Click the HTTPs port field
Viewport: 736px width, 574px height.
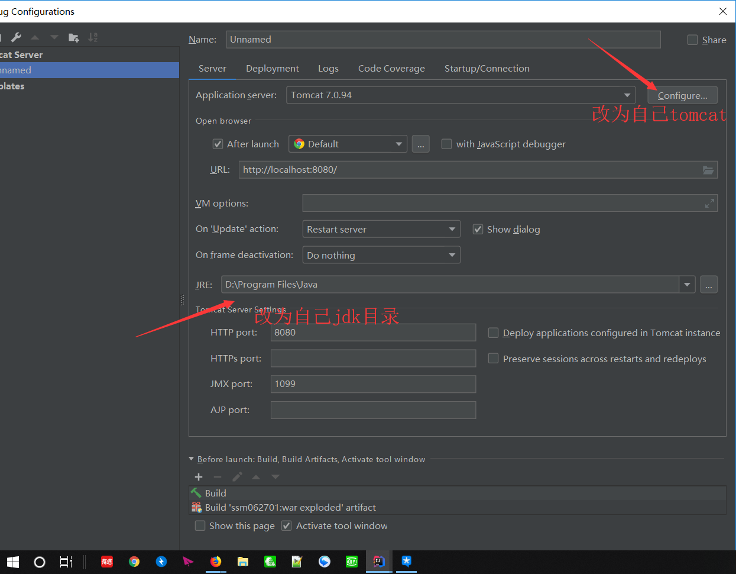click(373, 359)
